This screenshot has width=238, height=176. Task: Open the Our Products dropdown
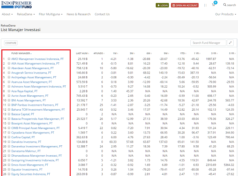tap(226, 14)
